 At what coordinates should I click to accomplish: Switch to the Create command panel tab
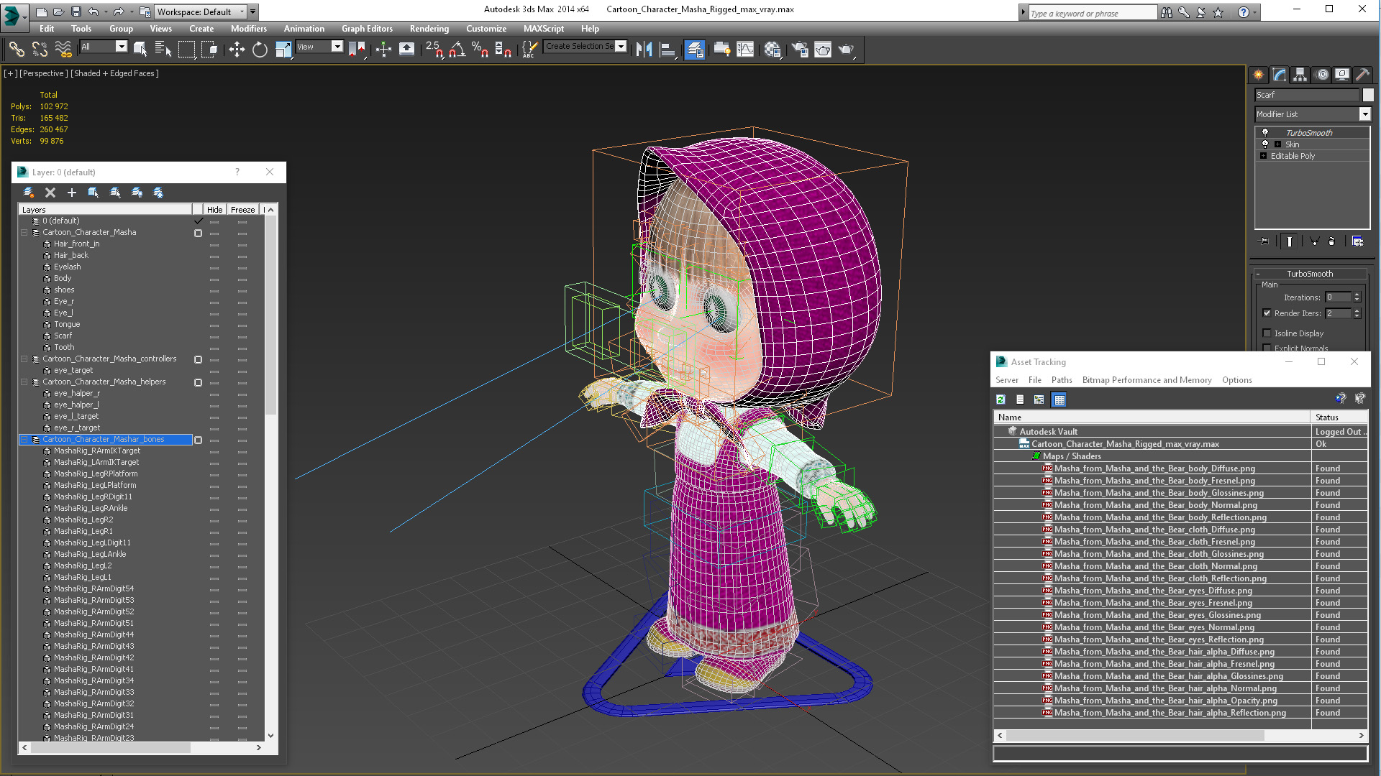point(1258,74)
